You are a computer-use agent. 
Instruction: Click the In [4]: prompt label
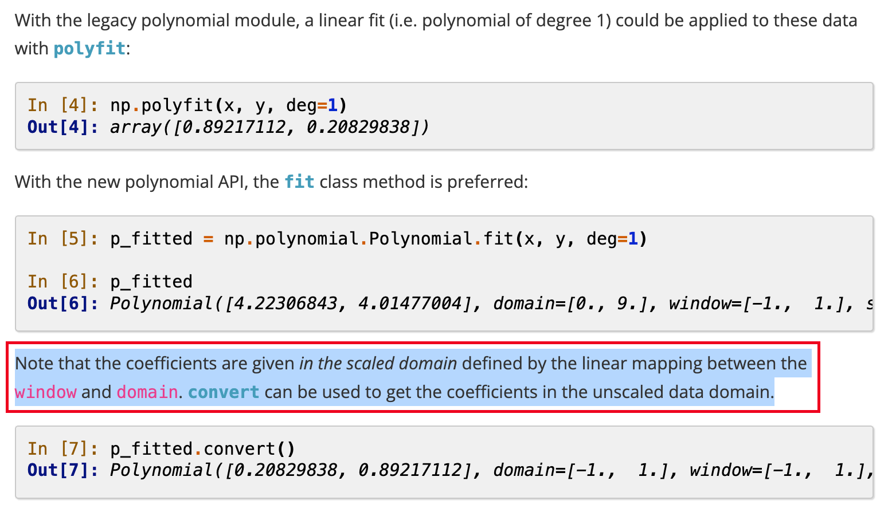(62, 105)
